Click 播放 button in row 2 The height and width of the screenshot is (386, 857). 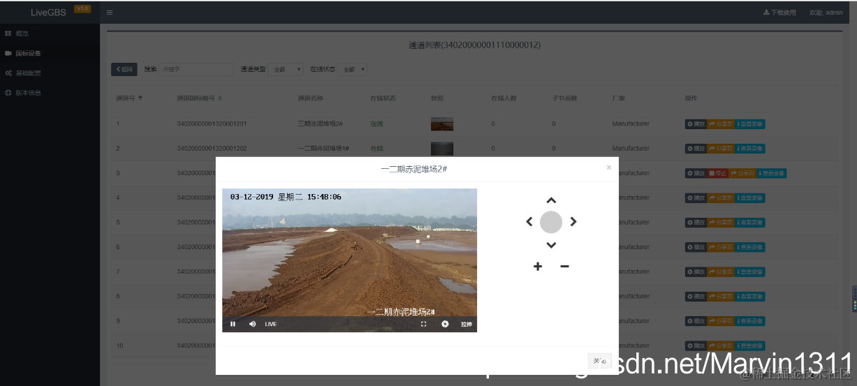pos(696,149)
